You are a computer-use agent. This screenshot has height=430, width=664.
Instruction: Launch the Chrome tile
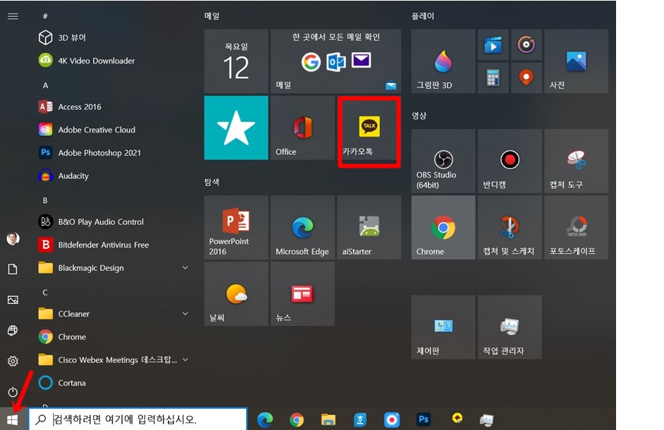pyautogui.click(x=443, y=228)
